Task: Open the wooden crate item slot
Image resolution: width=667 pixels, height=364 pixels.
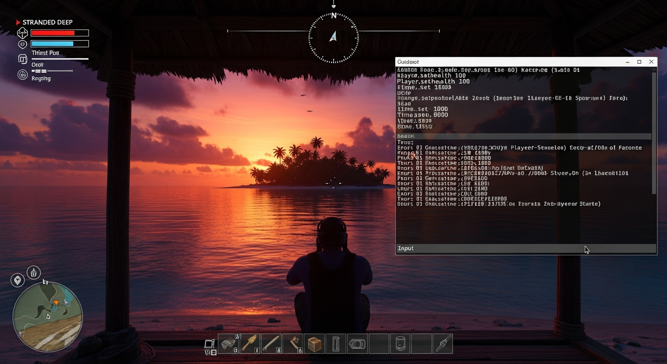Action: [x=314, y=344]
